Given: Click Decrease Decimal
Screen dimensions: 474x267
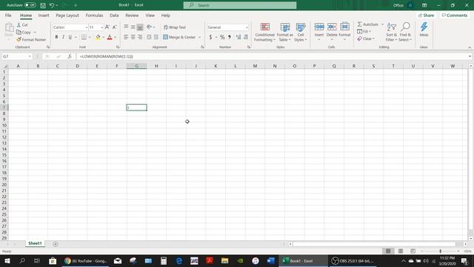Looking at the screenshot, I should click(245, 37).
